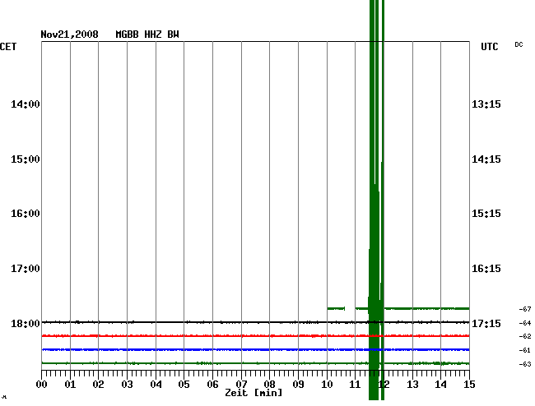Click the -63 DC offset value
The image size is (535, 406).
click(525, 364)
